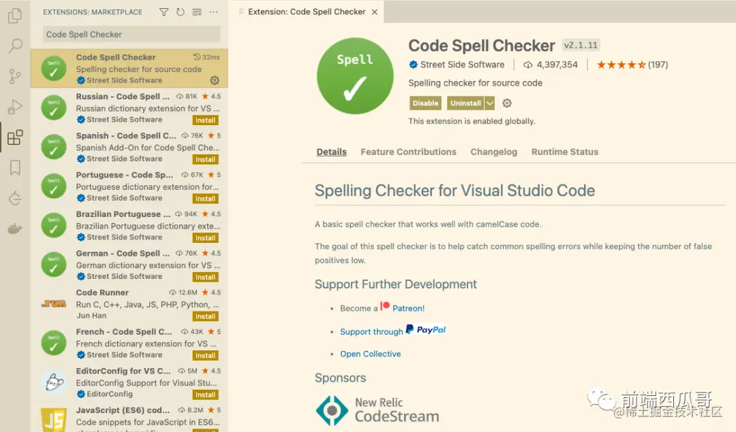Screen dimensions: 736x432
Task: Install the French - Code Spell extension
Action: (x=205, y=356)
